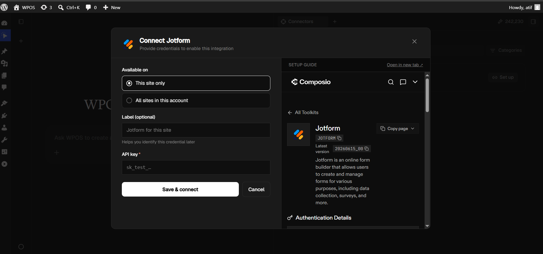Click the chat bubble icon in Composio header
543x254 pixels.
(x=403, y=82)
